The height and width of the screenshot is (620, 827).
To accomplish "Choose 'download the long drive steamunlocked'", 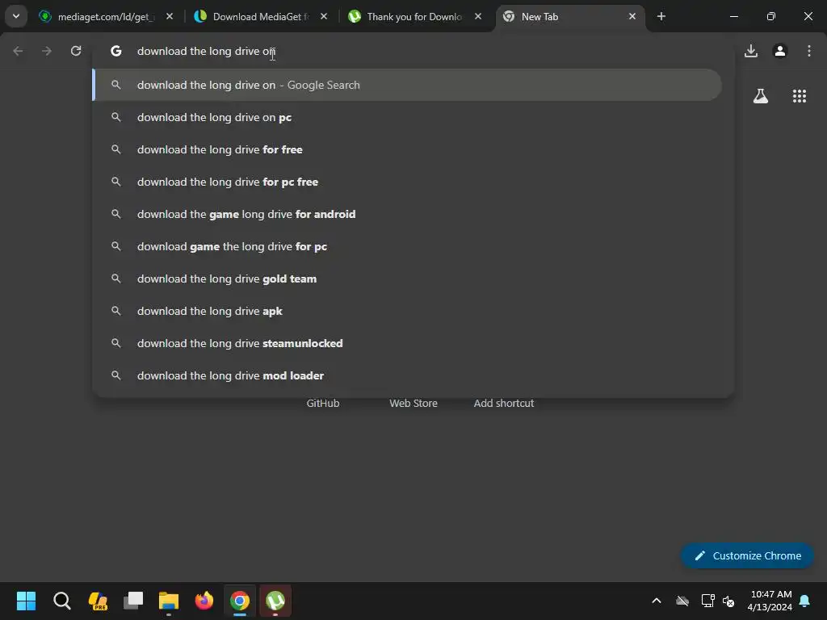I will [x=407, y=343].
